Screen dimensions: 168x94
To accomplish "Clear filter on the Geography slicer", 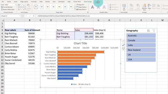I will 154,31.
